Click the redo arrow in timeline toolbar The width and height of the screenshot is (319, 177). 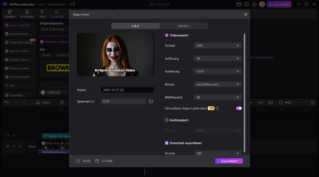click(16, 103)
